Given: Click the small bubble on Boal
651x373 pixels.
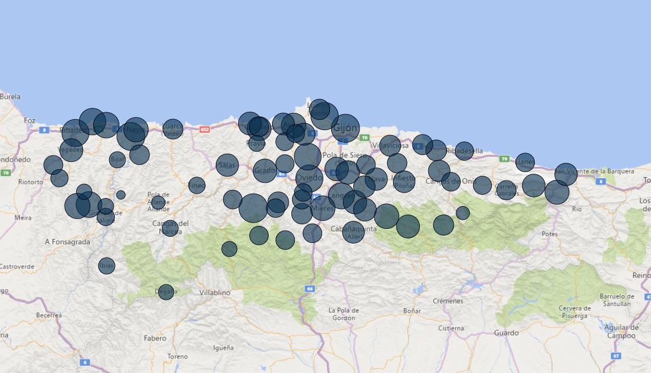Looking at the screenshot, I should coord(117,160).
